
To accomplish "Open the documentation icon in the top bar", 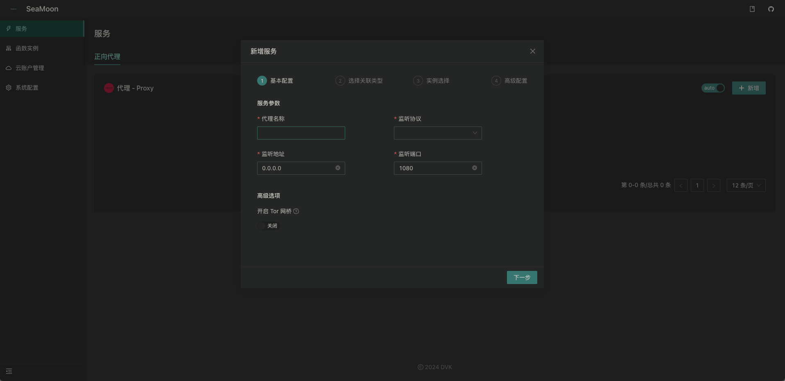I will [x=752, y=9].
